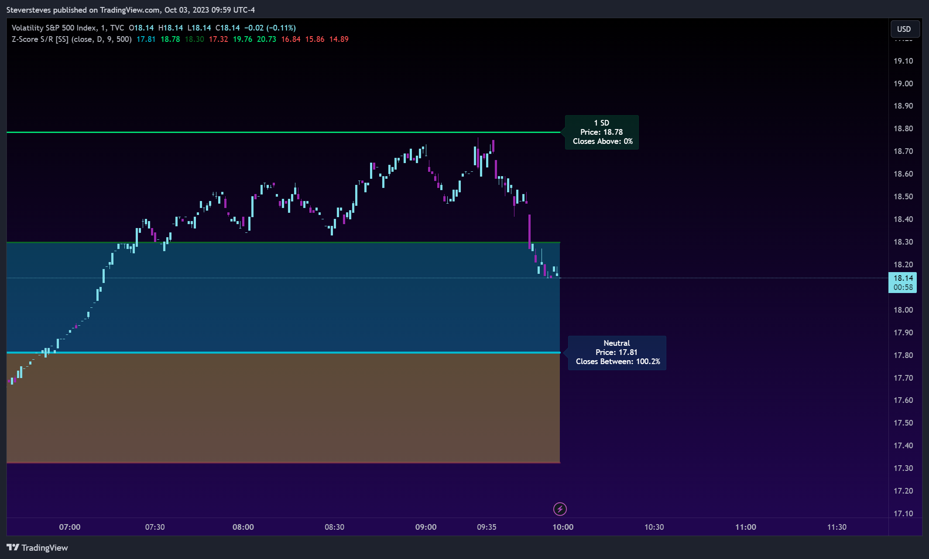The width and height of the screenshot is (929, 559).
Task: Click indicator value 15.86 in legend
Action: (x=315, y=39)
